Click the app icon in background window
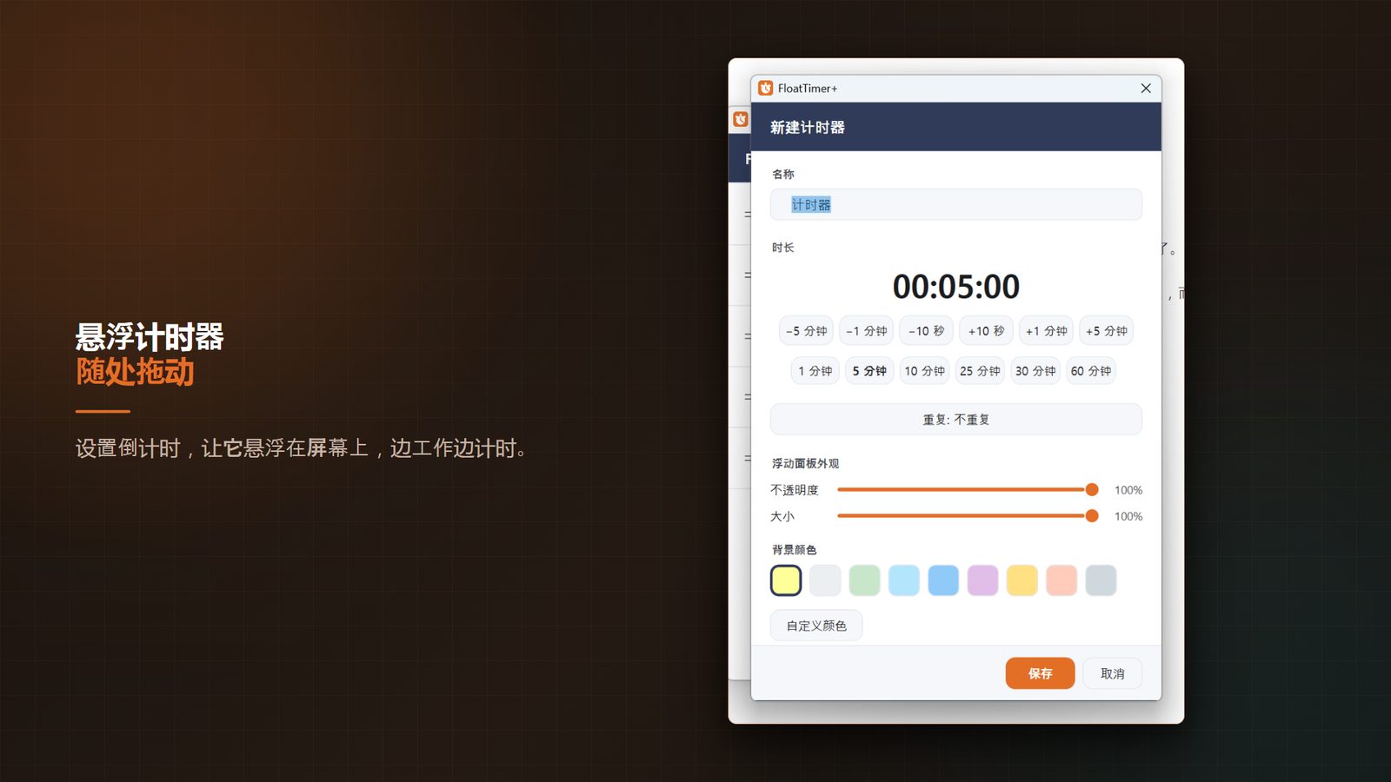This screenshot has width=1391, height=782. [x=740, y=119]
